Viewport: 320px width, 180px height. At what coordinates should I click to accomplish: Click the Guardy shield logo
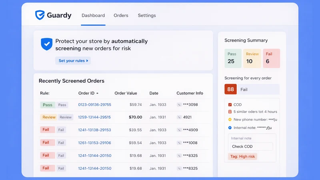pos(40,15)
